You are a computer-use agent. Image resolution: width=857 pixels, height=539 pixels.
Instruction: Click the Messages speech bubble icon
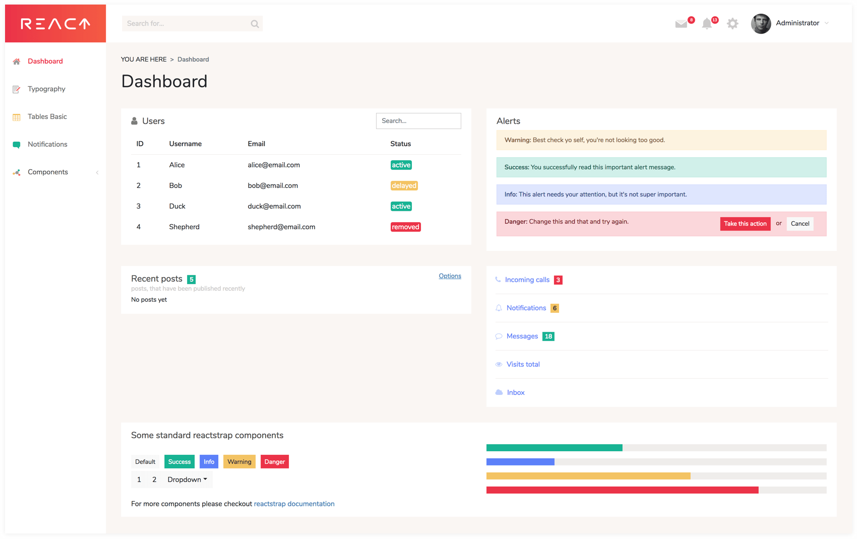click(x=499, y=336)
